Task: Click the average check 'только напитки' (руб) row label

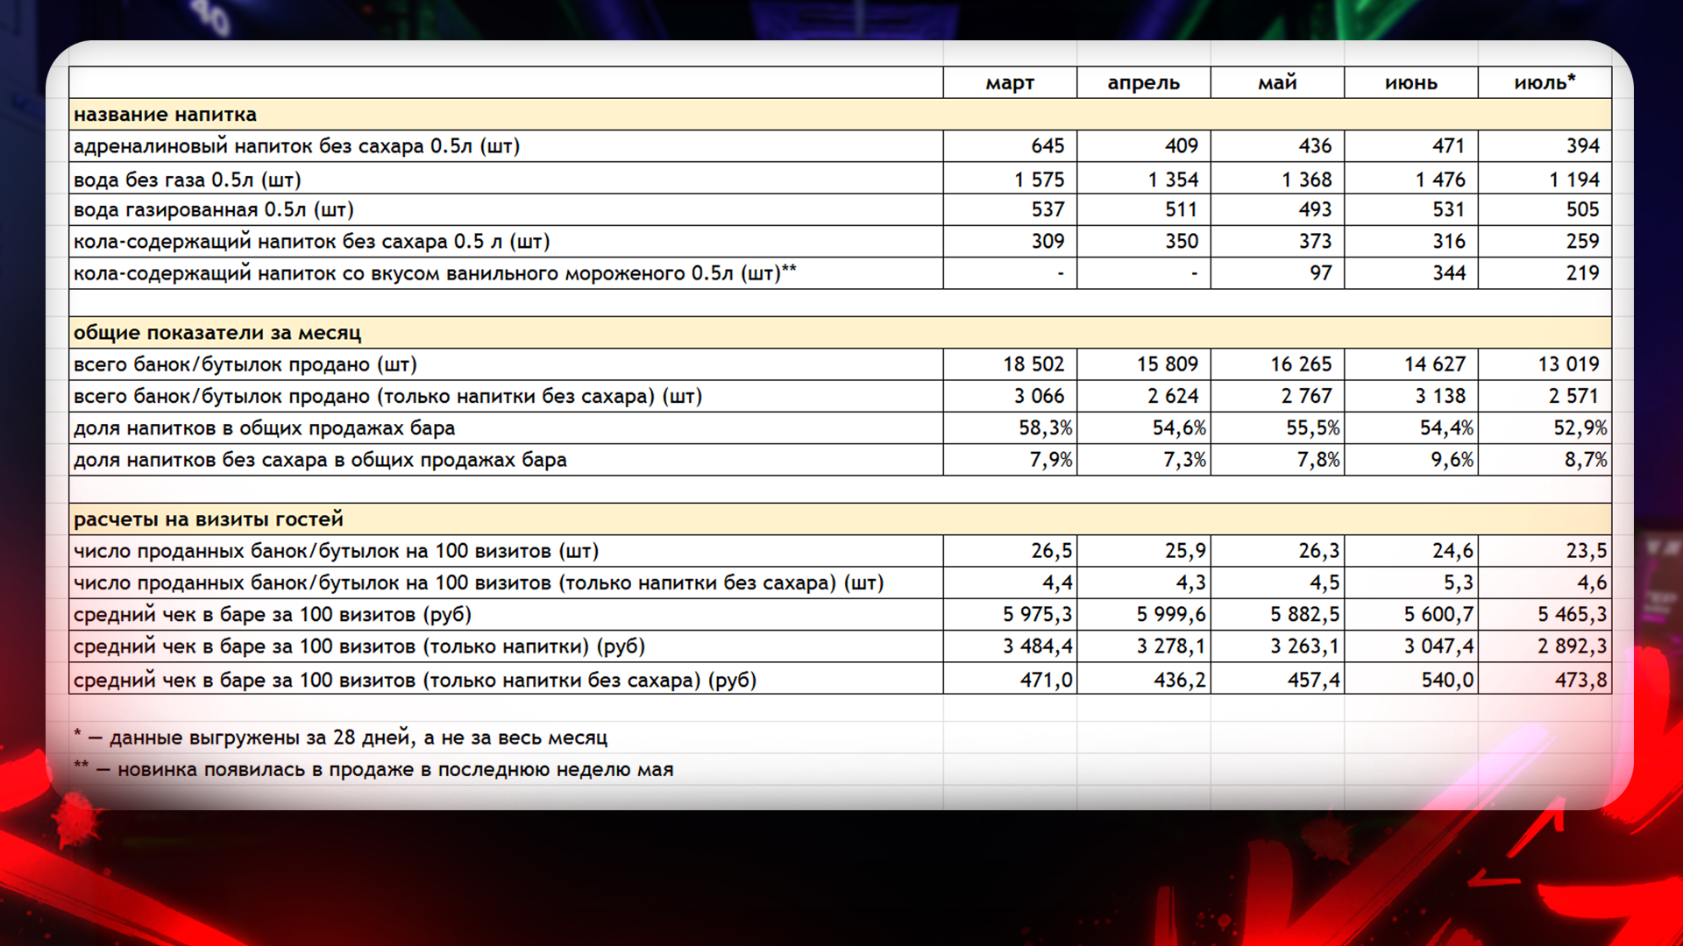Action: click(359, 646)
